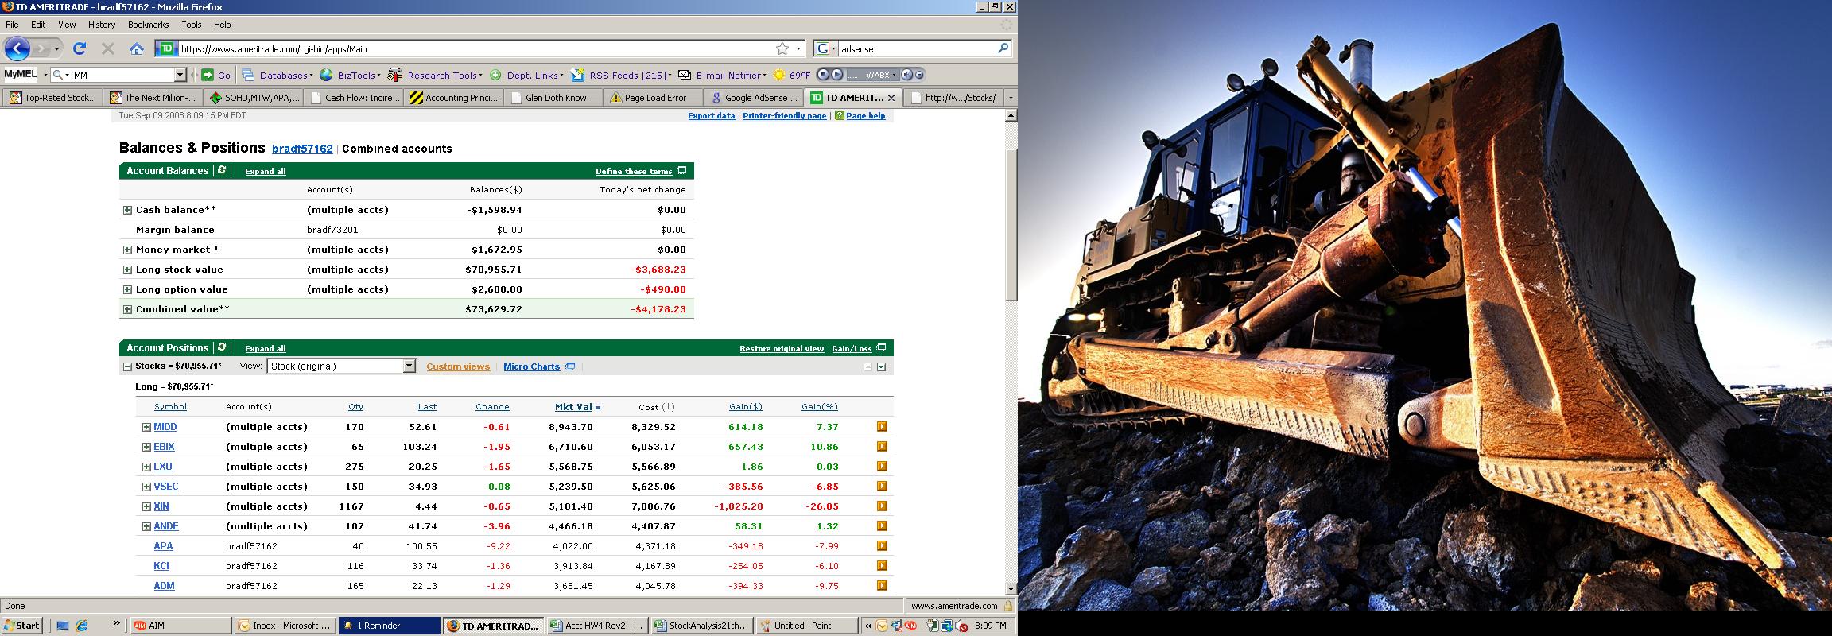
Task: Click the page's vertical scrollbar down arrow
Action: click(x=1011, y=589)
